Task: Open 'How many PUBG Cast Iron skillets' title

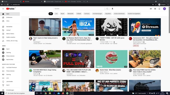Action: point(144,71)
